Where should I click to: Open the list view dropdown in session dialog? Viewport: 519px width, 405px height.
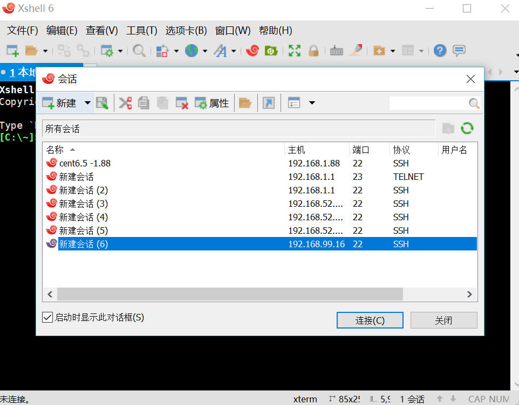coord(312,102)
